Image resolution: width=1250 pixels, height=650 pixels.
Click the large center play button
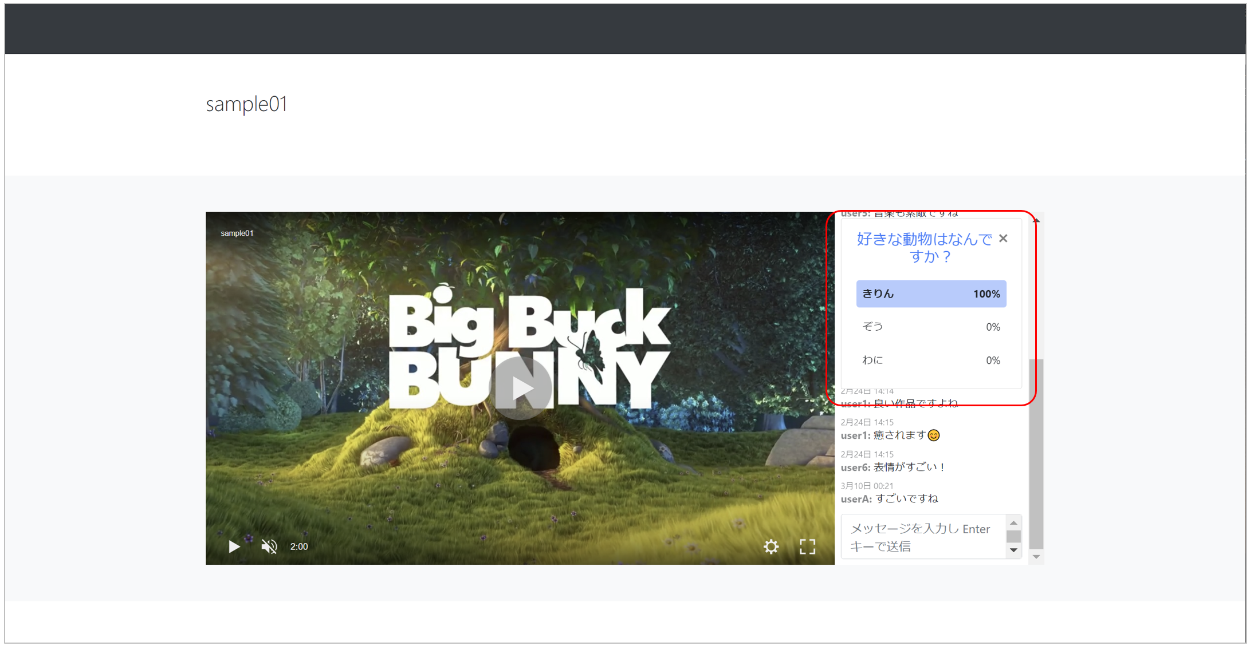pos(520,389)
